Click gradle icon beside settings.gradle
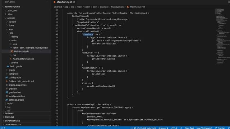 (x=6, y=100)
